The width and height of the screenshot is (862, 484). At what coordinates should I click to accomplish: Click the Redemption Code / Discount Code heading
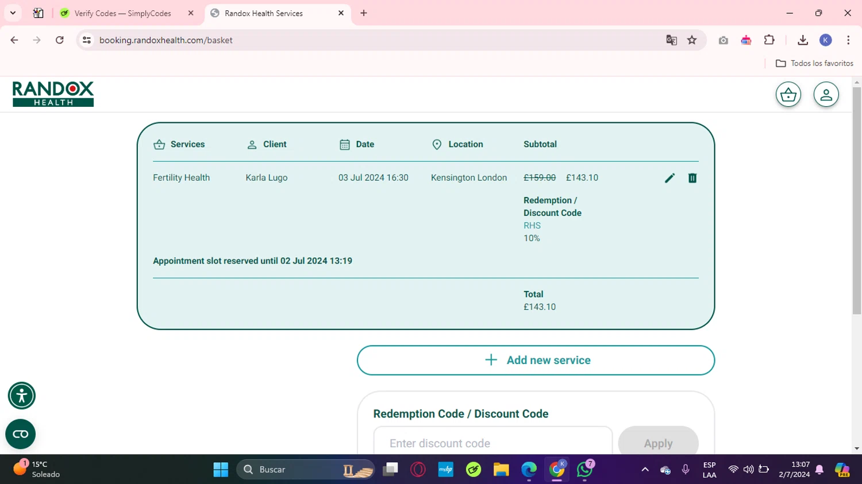pyautogui.click(x=461, y=414)
